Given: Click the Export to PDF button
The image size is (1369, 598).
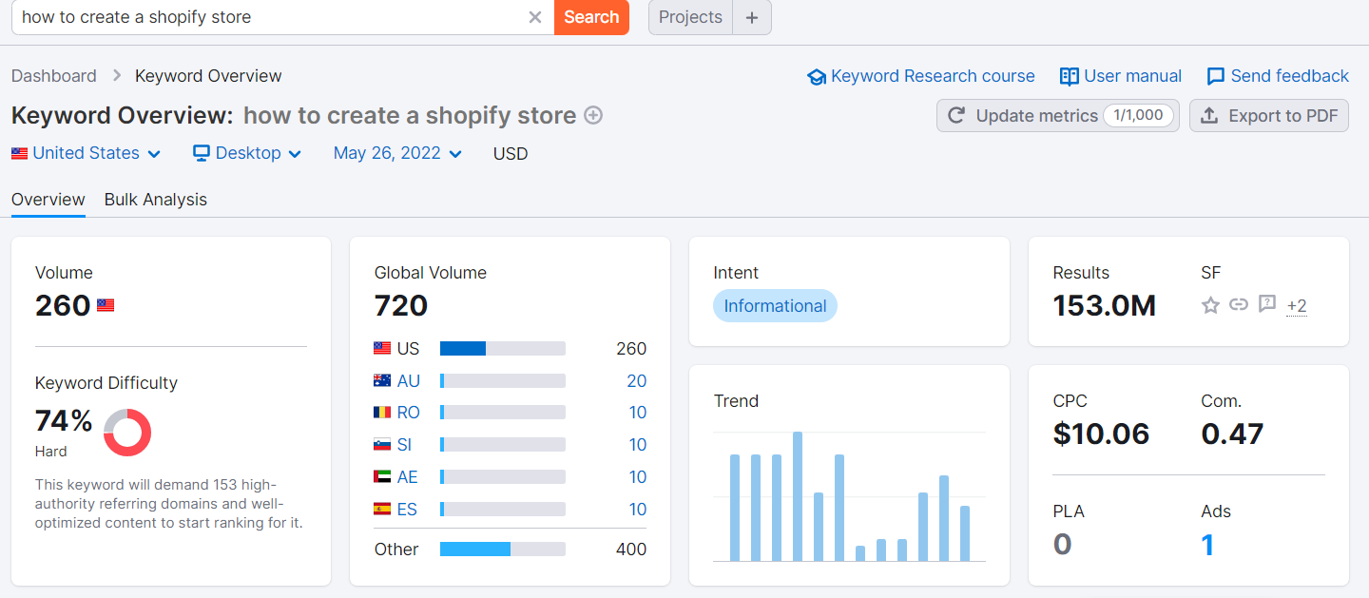Looking at the screenshot, I should tap(1269, 116).
